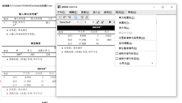Viewport: 182px width, 103px height.
Task: Select the 6.044 cell in pivot table
Action: coord(83,36)
